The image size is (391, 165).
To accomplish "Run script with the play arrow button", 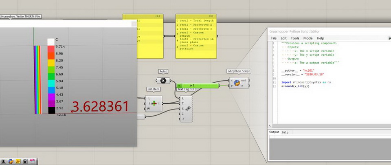I will point(389,38).
